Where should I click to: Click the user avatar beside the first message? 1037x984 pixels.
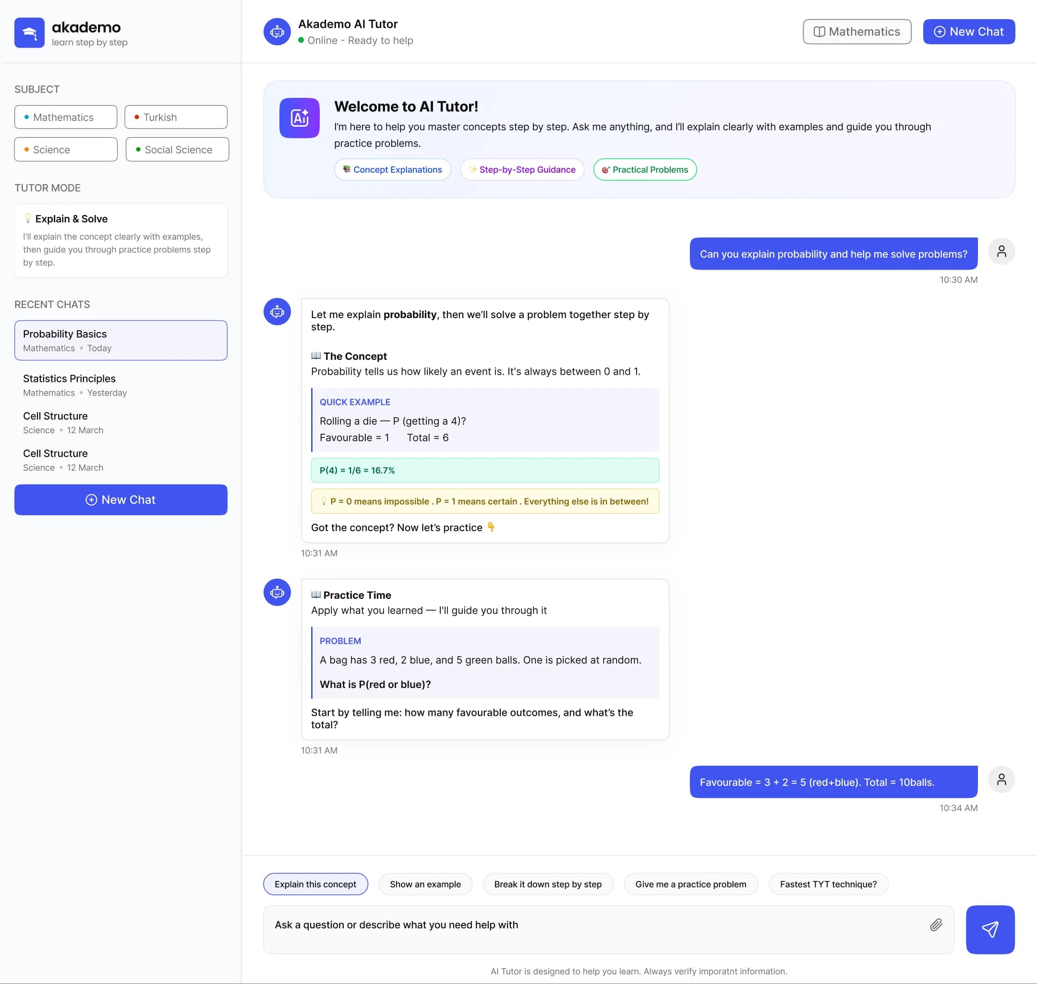(1001, 251)
